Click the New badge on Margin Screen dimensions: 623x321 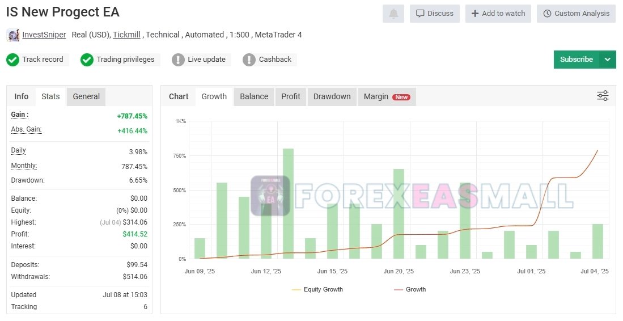[x=401, y=97]
